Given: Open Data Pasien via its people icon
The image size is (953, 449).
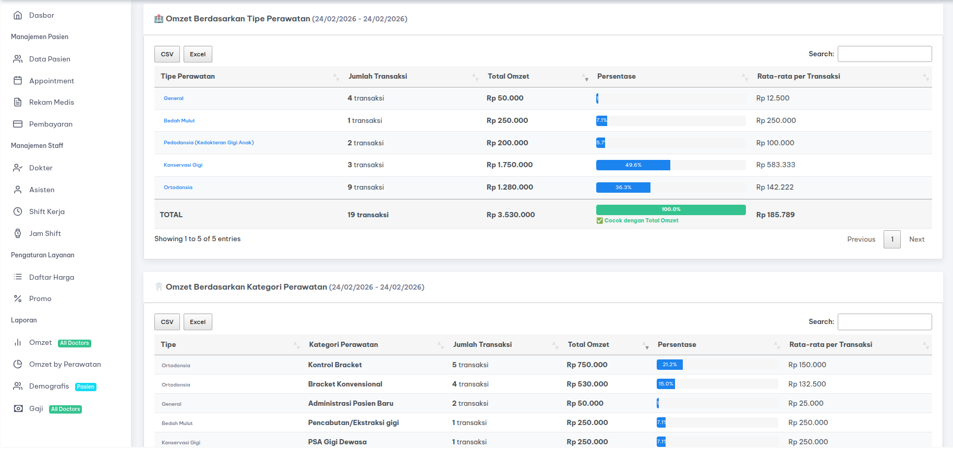Looking at the screenshot, I should click(18, 59).
